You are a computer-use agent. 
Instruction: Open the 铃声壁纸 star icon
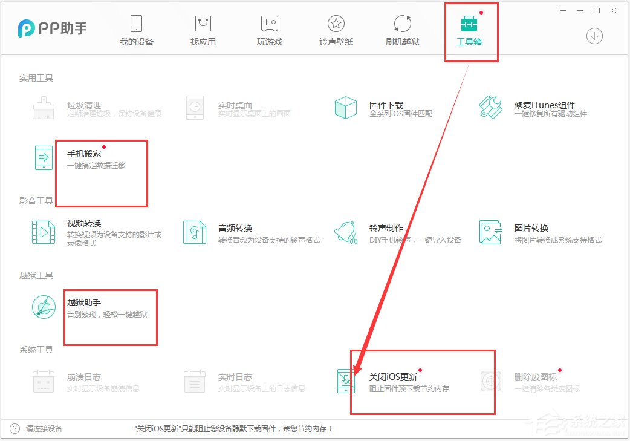tap(336, 24)
